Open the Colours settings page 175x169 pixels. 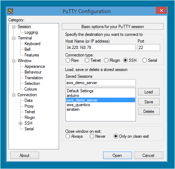31,89
